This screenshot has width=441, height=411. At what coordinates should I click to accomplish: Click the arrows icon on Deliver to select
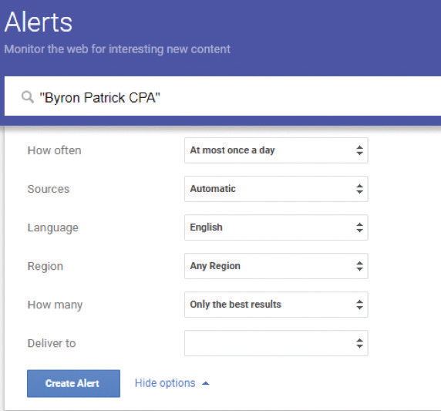click(x=359, y=343)
